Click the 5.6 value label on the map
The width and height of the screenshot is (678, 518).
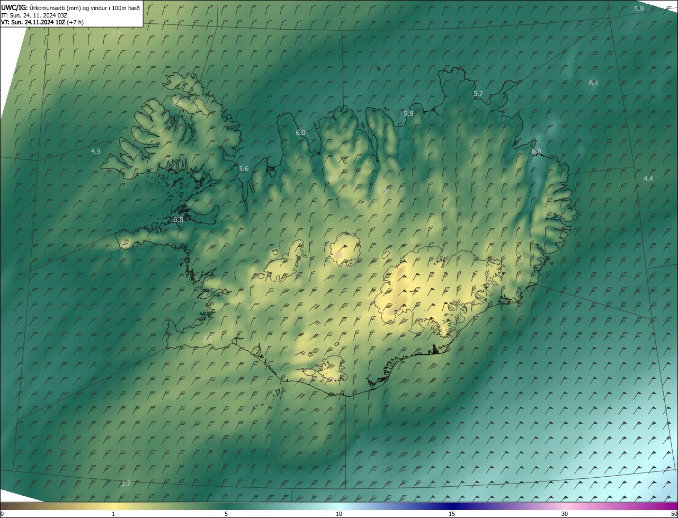point(244,169)
